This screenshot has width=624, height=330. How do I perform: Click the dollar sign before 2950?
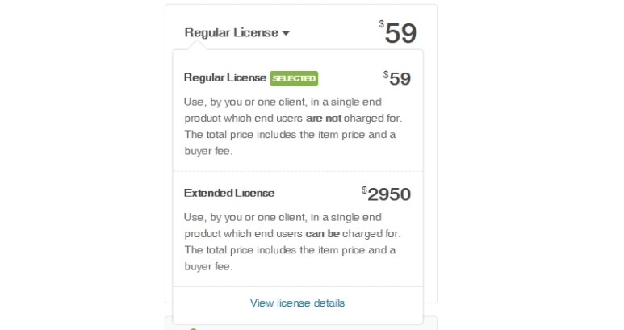[x=365, y=189]
